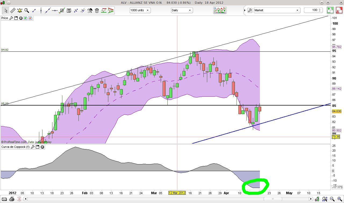
Task: Open the chart options wrench-and-screwdriver icon
Action: 90,11
